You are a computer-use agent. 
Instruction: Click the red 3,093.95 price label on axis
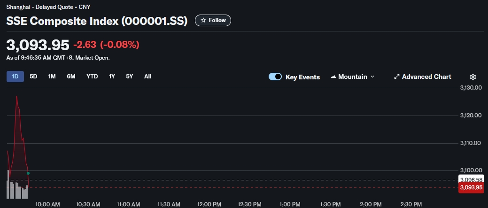pyautogui.click(x=471, y=187)
